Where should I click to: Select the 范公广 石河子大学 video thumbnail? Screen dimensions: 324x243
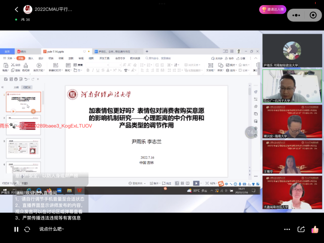(x=292, y=86)
